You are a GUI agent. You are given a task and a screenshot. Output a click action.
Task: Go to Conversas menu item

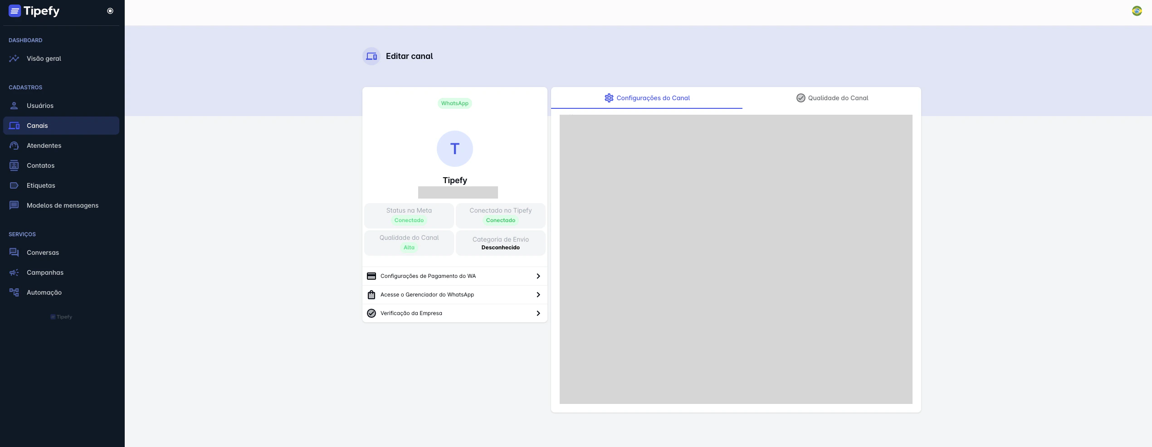coord(61,253)
